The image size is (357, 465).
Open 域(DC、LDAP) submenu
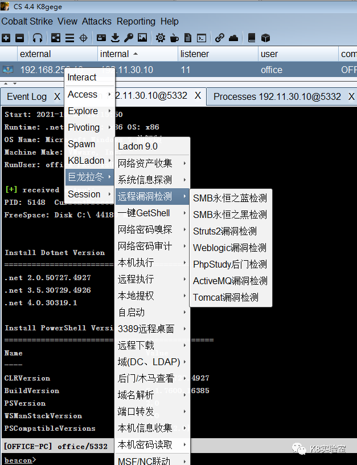click(x=152, y=362)
